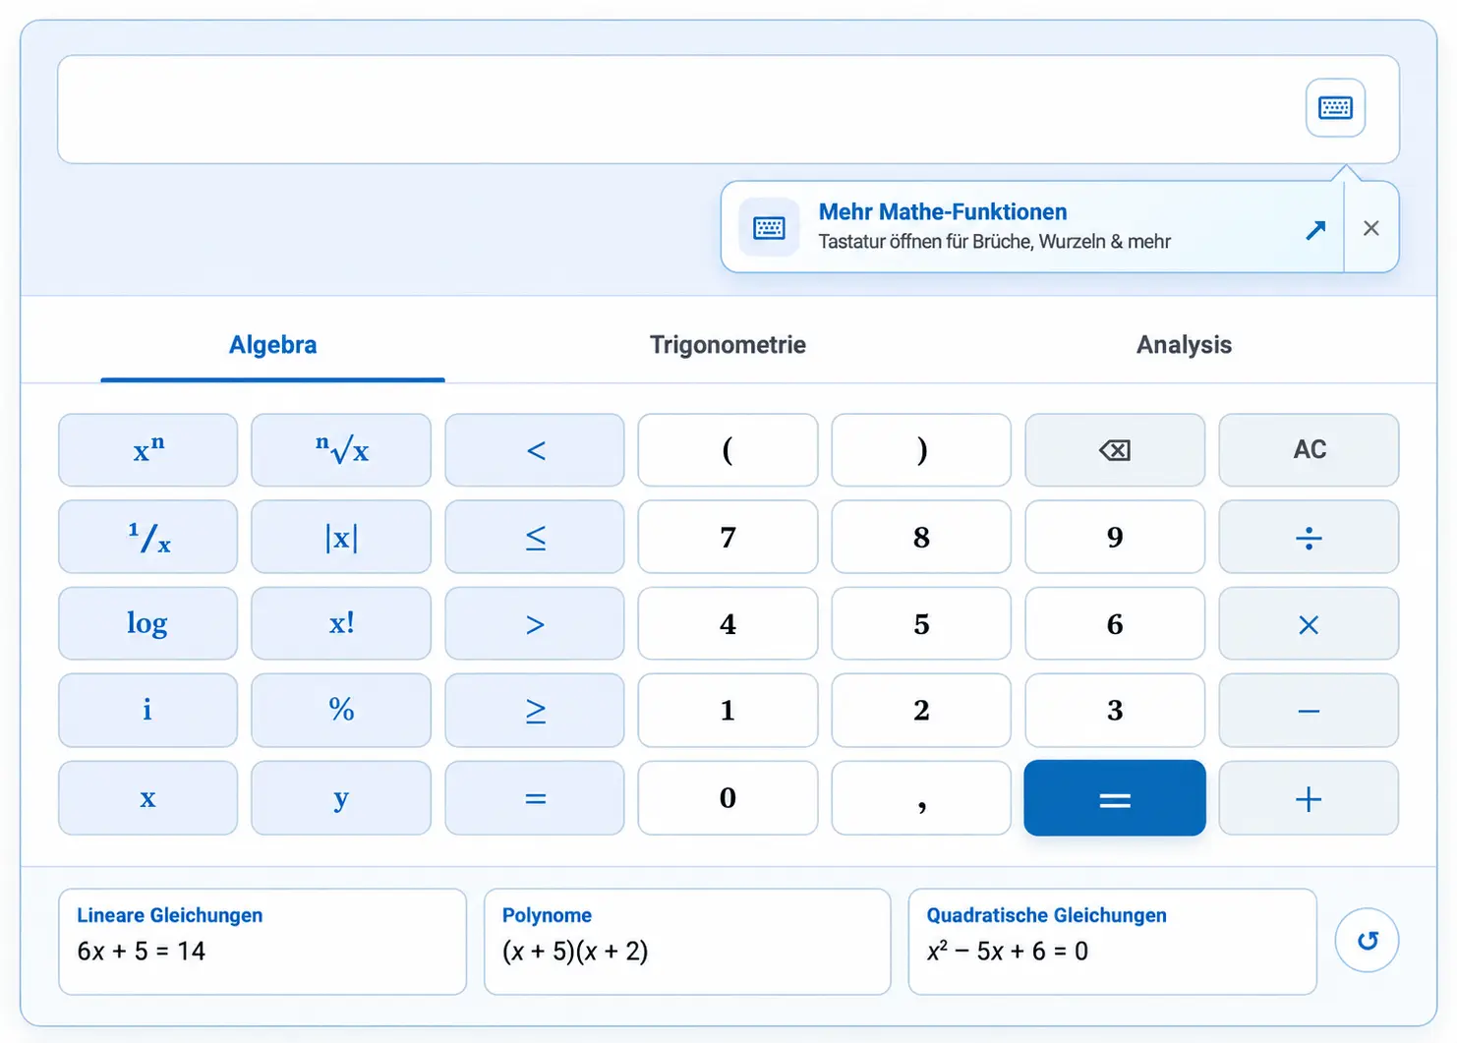Tap the plus operator key

(x=1309, y=797)
